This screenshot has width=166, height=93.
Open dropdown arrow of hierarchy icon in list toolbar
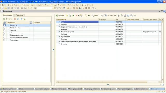(x=83, y=16)
